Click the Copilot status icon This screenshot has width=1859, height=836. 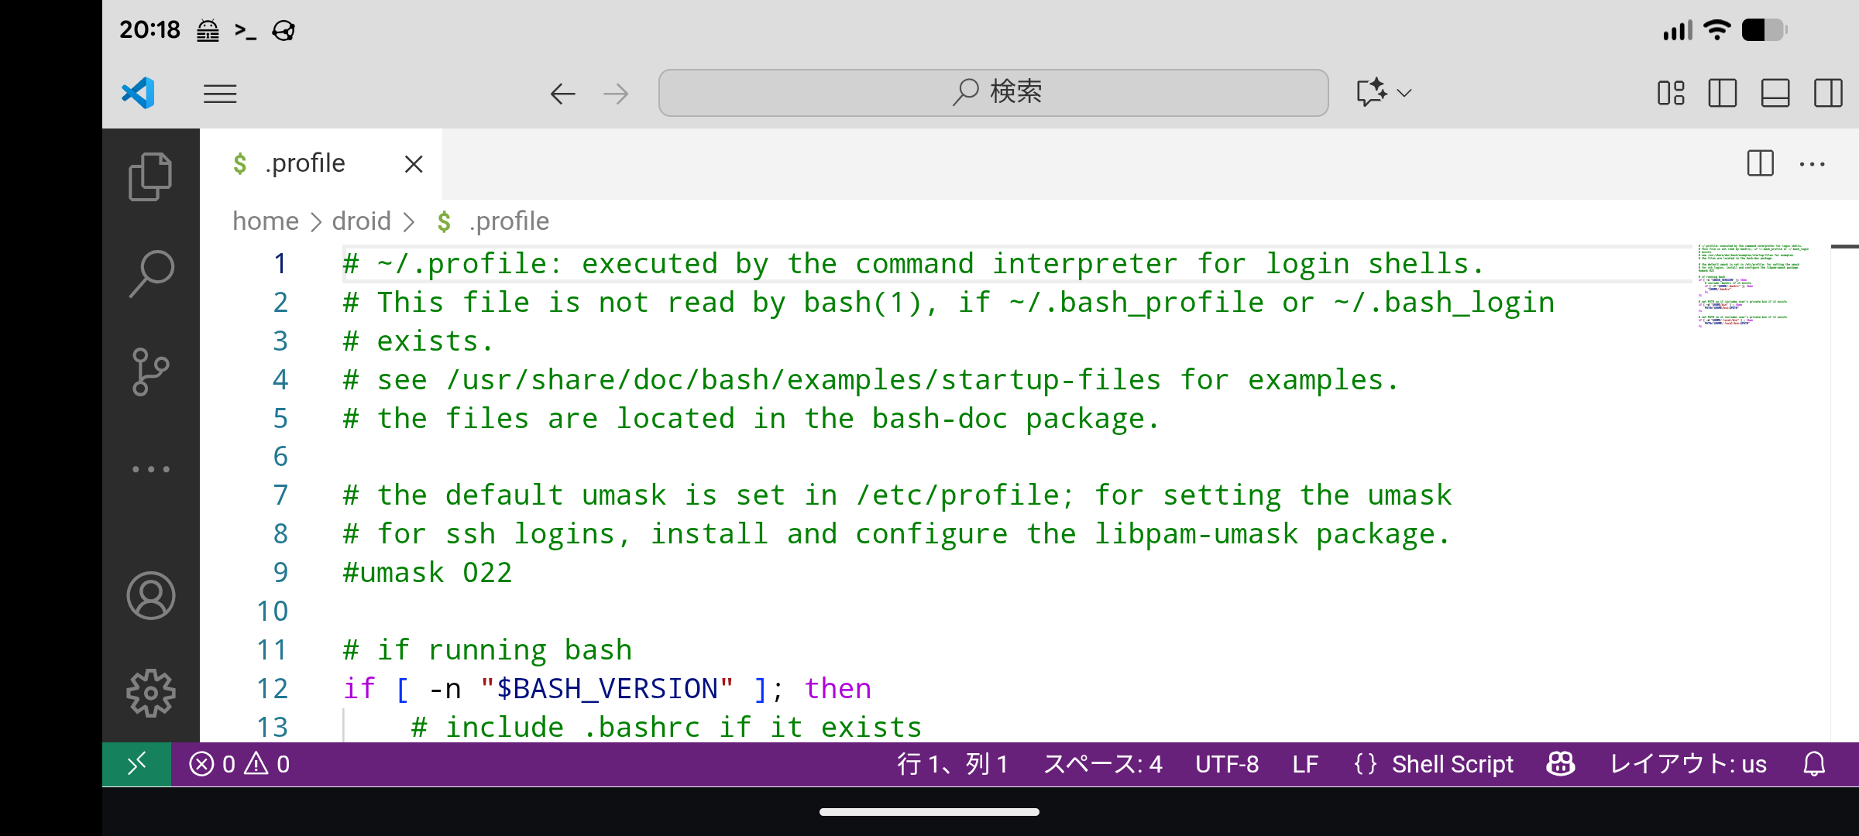coord(1560,764)
